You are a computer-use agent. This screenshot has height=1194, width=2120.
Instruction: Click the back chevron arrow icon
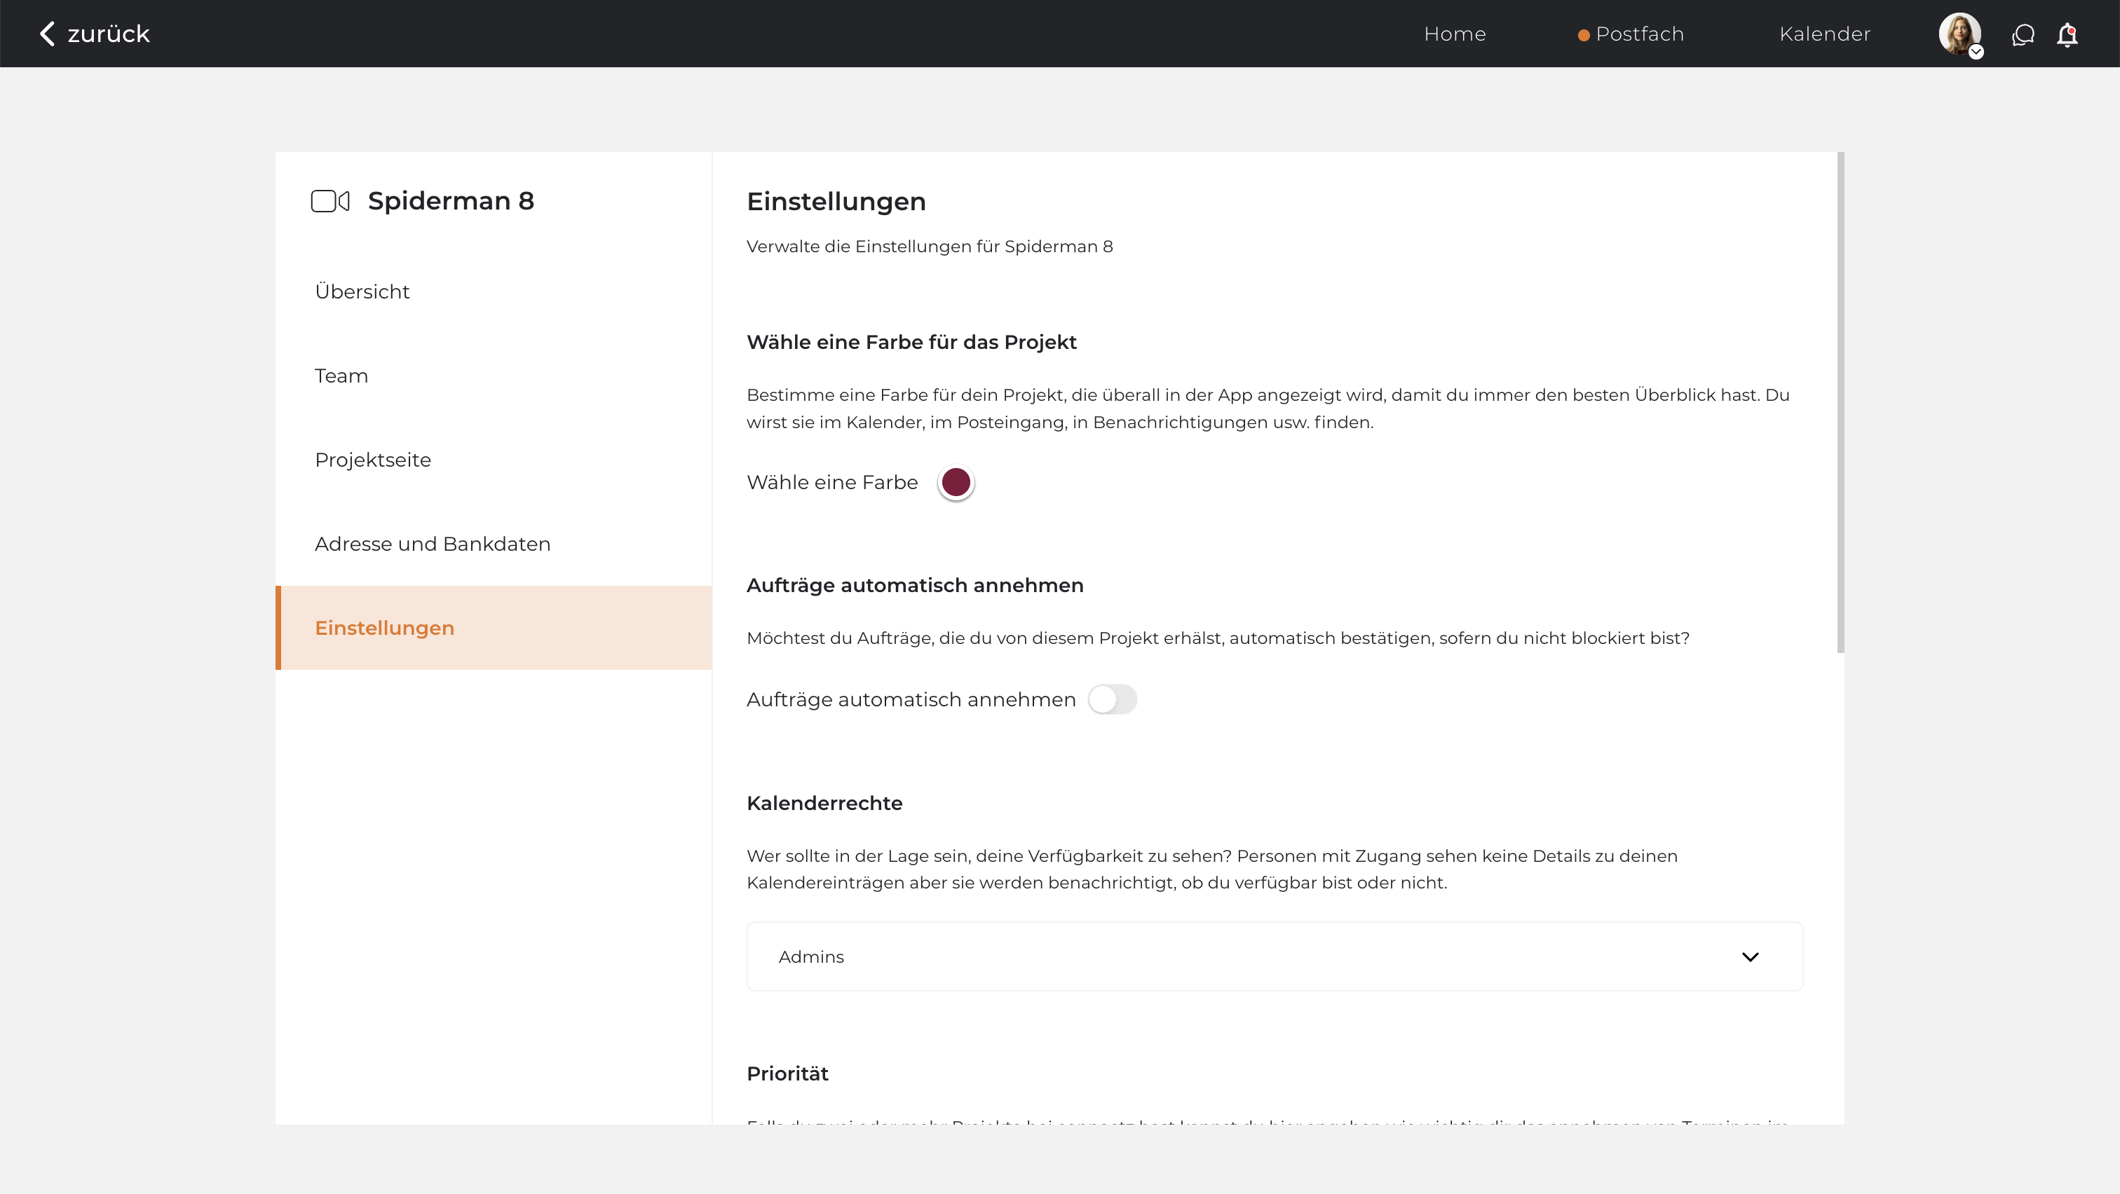(x=47, y=34)
